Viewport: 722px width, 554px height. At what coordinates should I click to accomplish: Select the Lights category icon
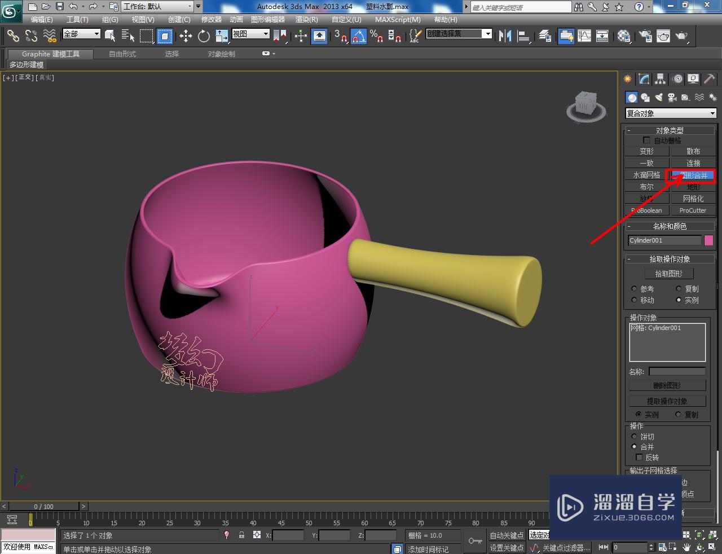[659, 97]
